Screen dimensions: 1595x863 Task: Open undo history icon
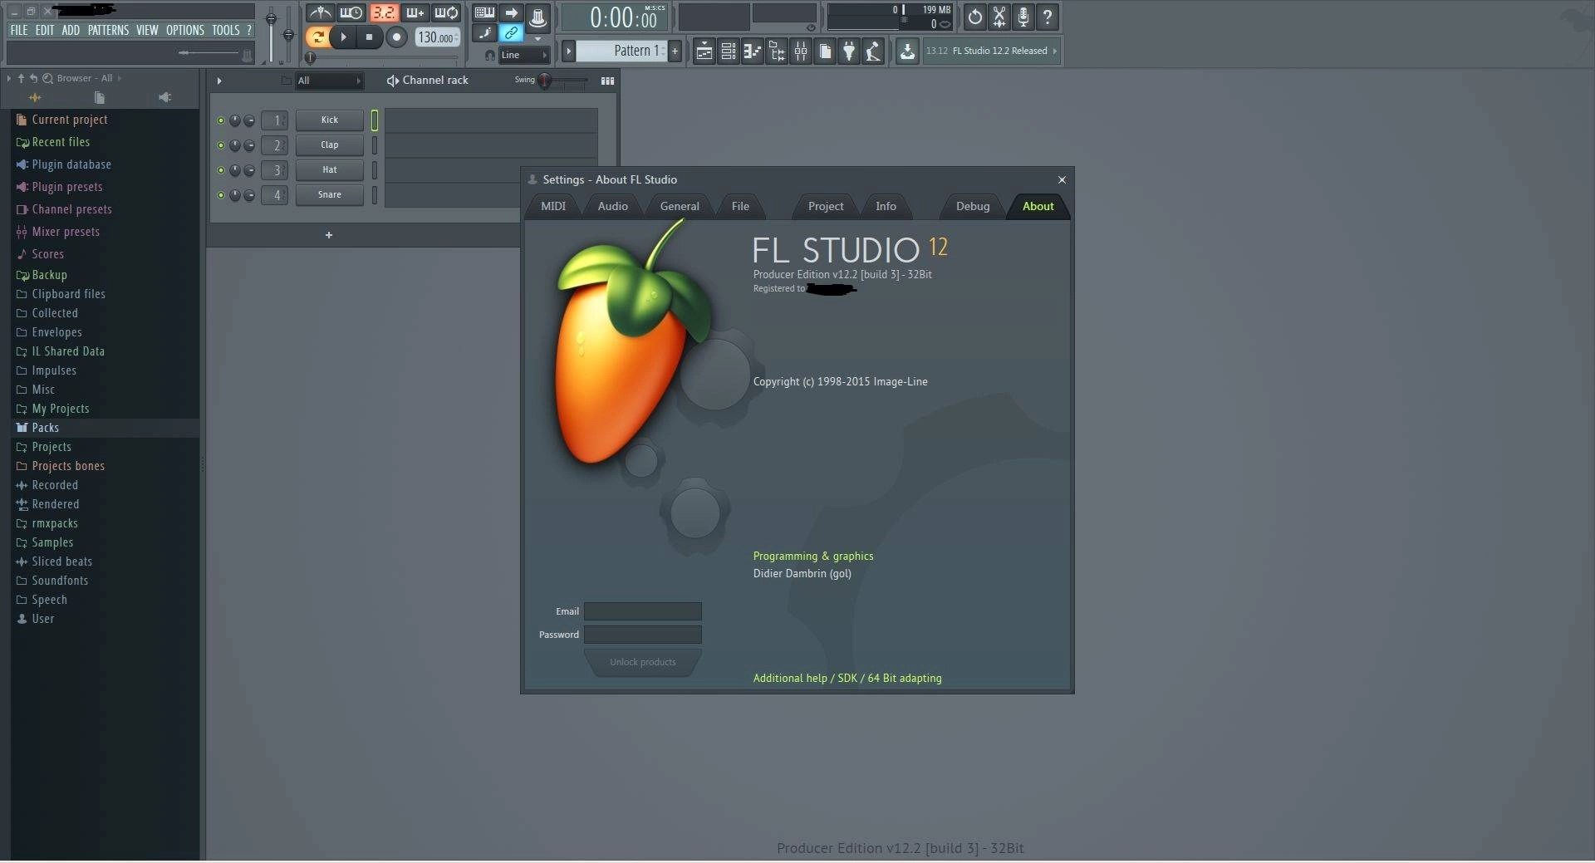coord(975,17)
